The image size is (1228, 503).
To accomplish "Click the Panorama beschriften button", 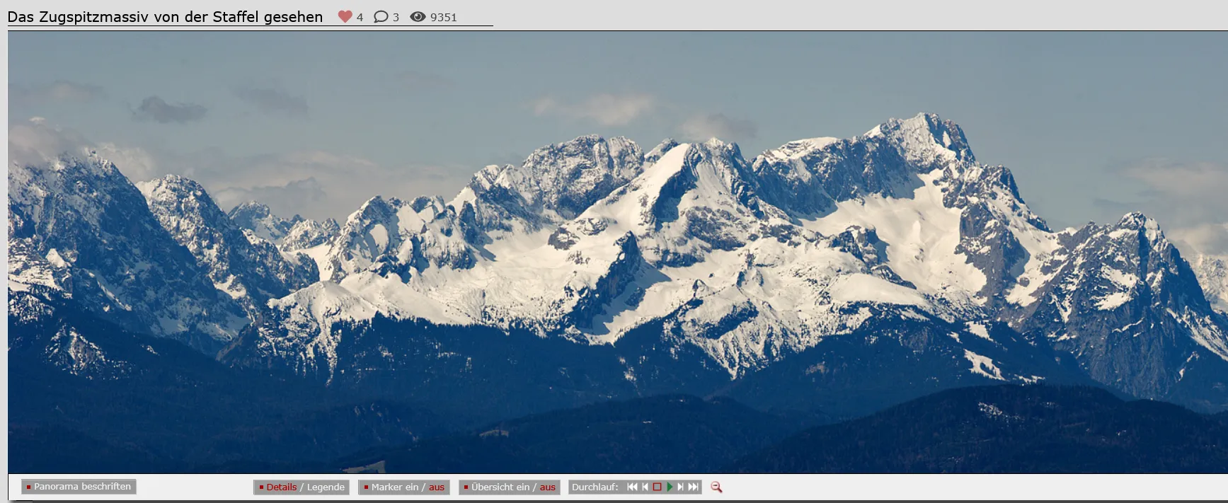I will [79, 487].
